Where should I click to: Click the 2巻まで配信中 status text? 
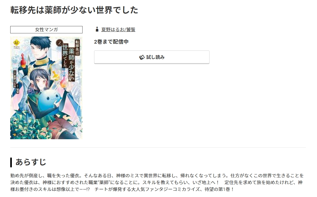(x=111, y=42)
